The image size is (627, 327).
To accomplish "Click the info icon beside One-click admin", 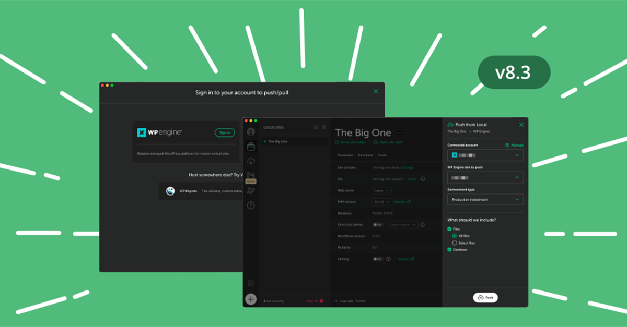I will coord(422,225).
